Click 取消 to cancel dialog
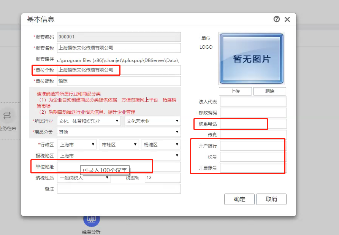This screenshot has width=339, height=235. click(x=271, y=199)
